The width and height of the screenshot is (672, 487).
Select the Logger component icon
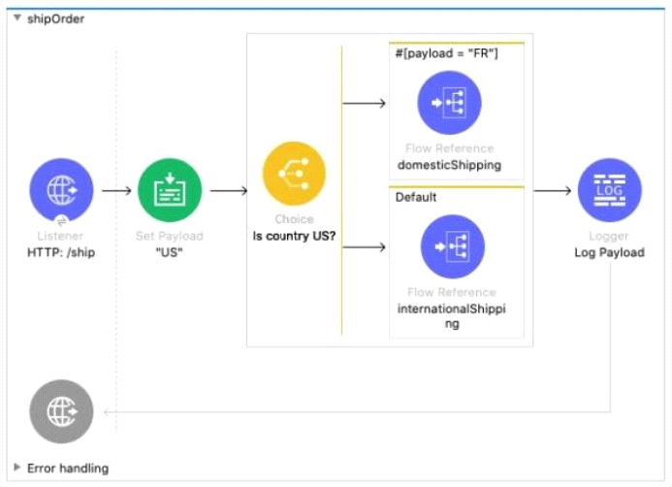(610, 190)
